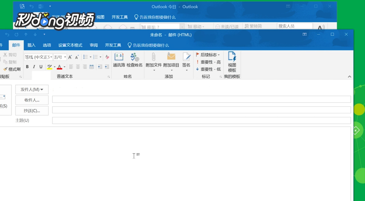Open bullet list style dropdown arrow
This screenshot has height=201, width=365.
90,57
